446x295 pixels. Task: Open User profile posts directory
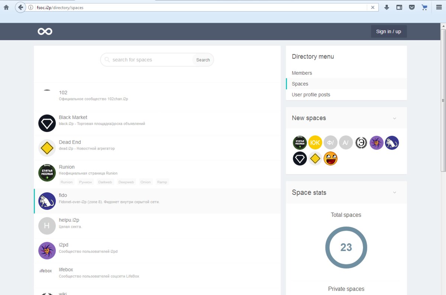click(x=311, y=94)
